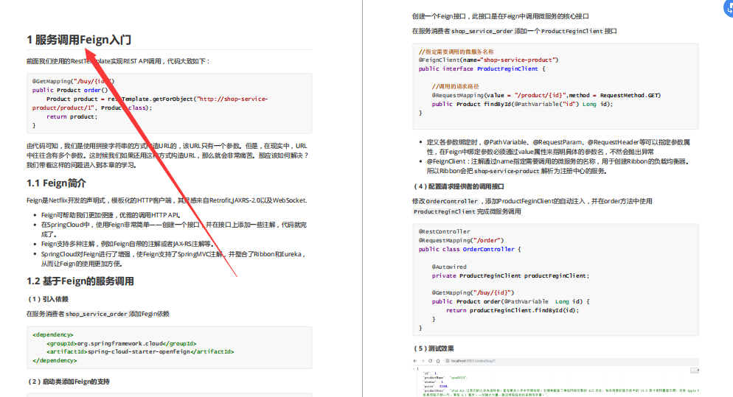The width and height of the screenshot is (733, 397).
Task: Click the @RequestMapping("/order") line
Action: (x=462, y=241)
